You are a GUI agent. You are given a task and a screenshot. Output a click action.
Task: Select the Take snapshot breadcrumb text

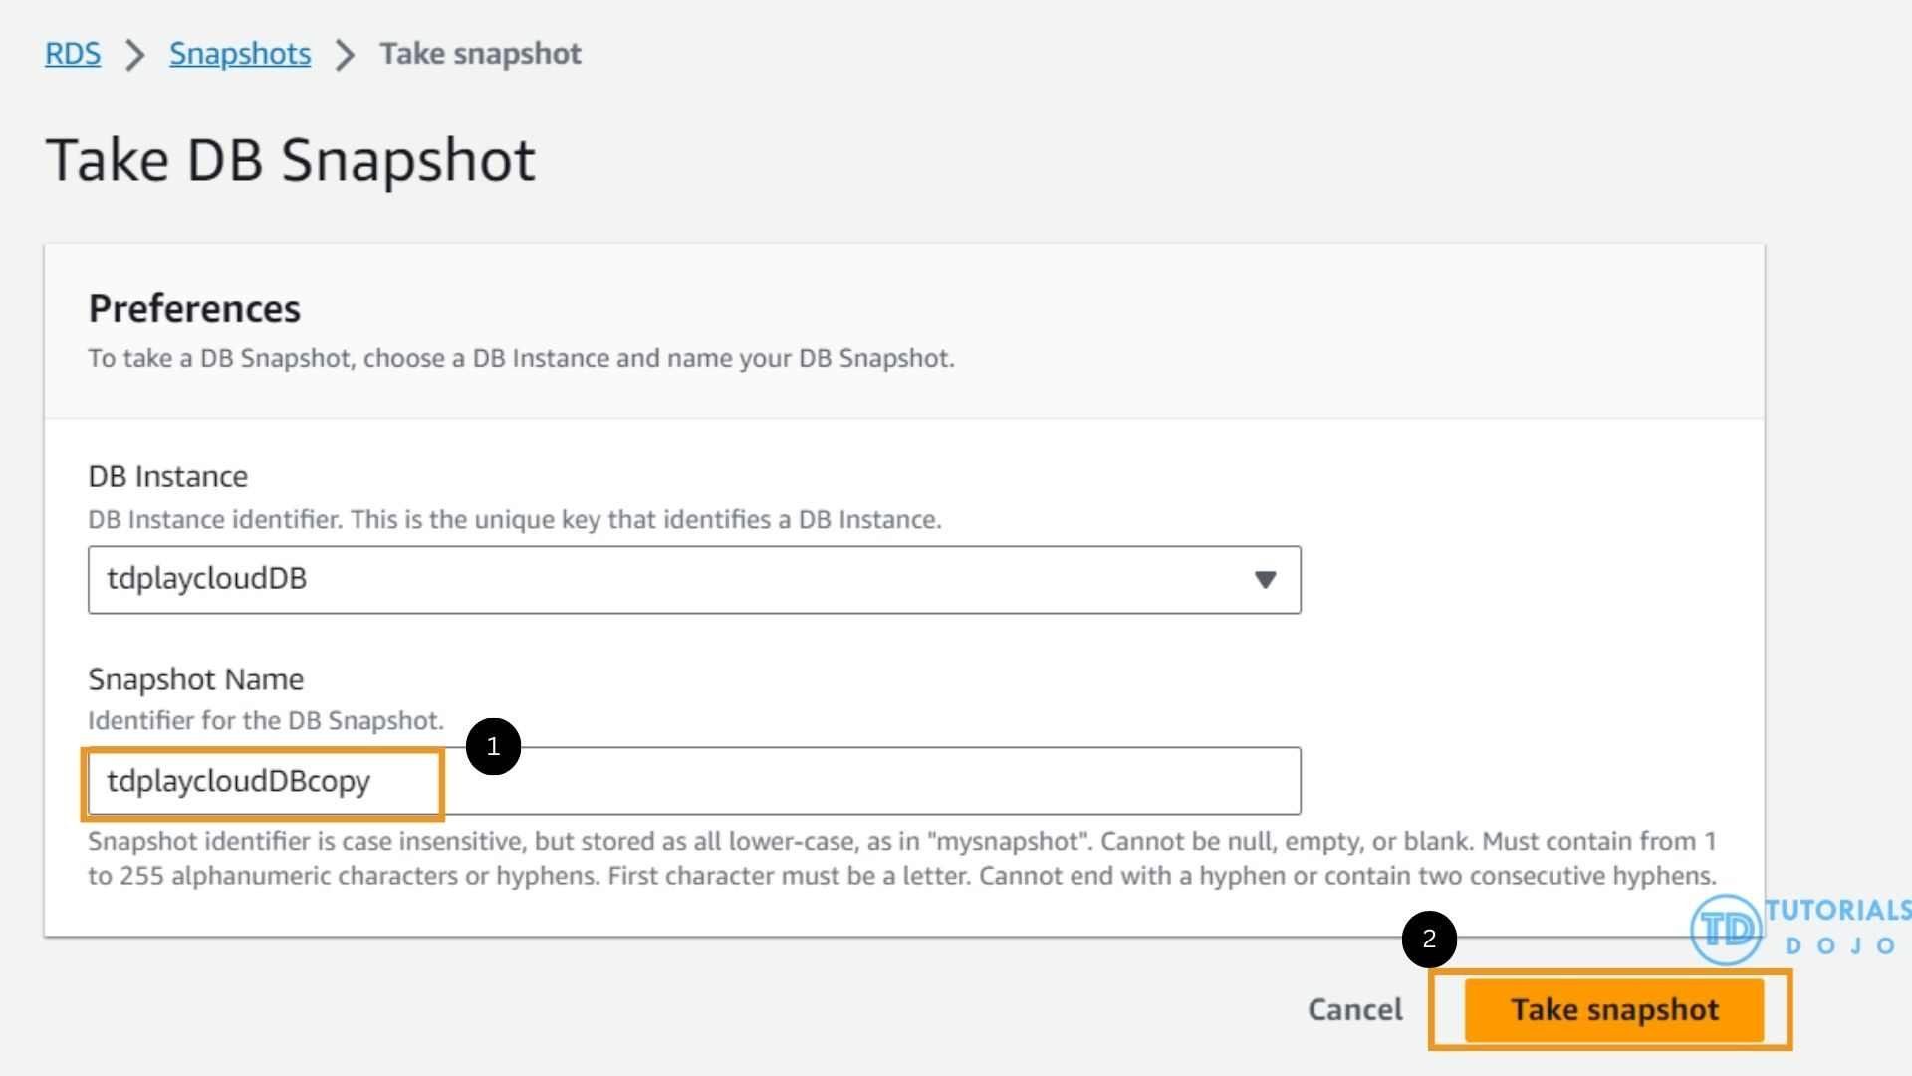tap(480, 54)
